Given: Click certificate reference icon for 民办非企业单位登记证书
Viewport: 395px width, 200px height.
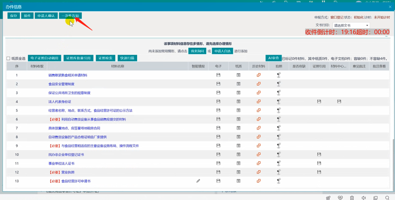Looking at the screenshot, I should [319, 154].
